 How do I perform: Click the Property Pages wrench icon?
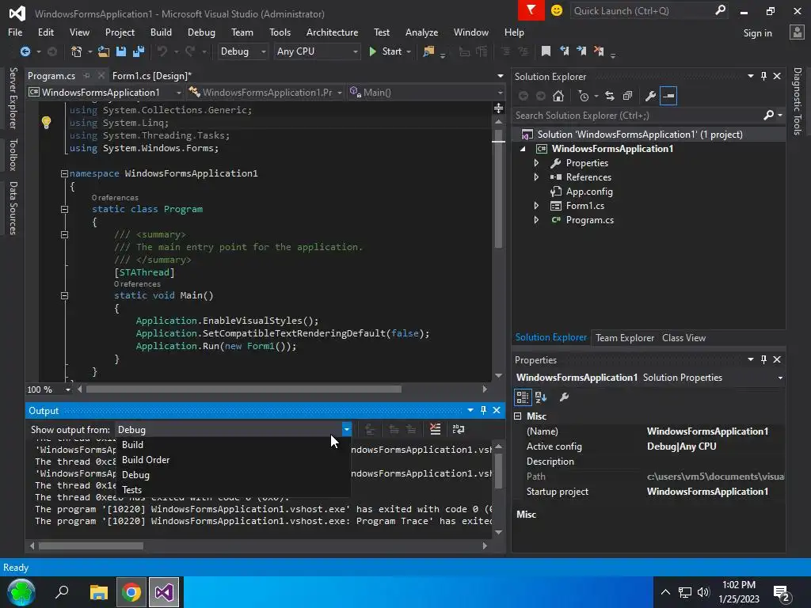[564, 397]
